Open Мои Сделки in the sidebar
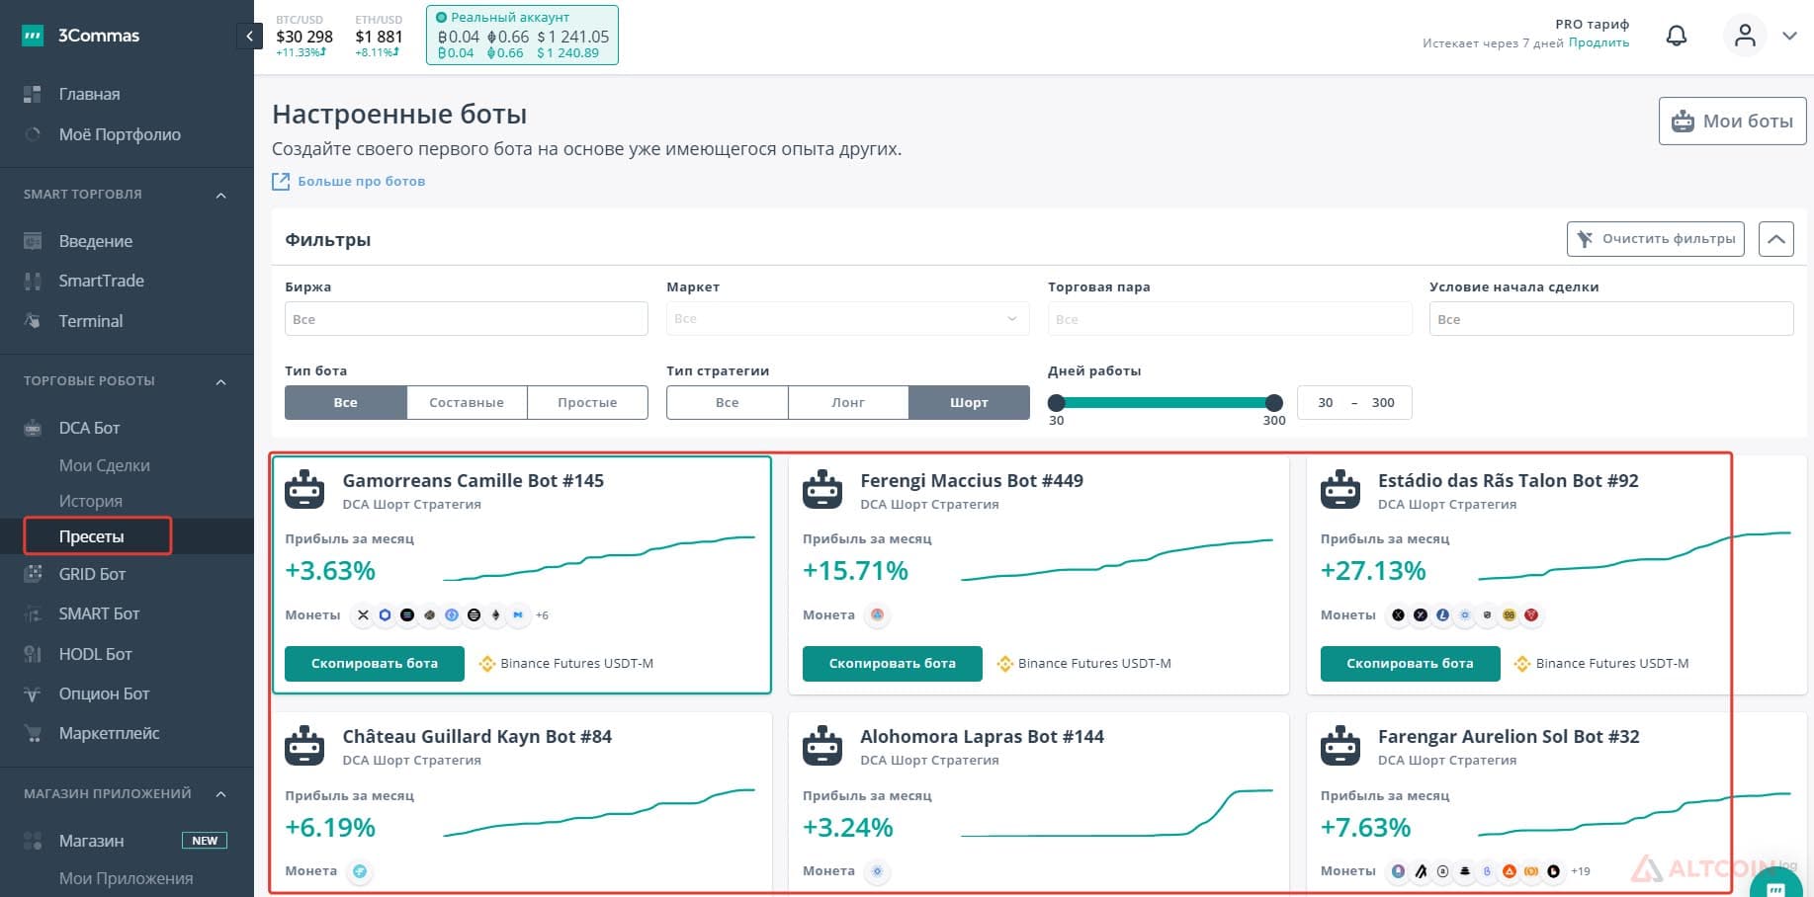This screenshot has width=1814, height=897. coord(105,465)
